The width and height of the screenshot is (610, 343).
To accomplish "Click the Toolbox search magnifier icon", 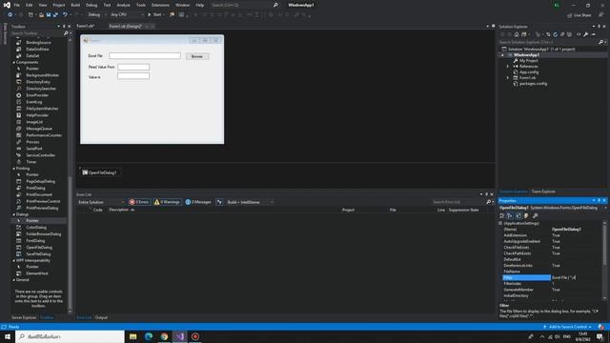I will tap(66, 33).
